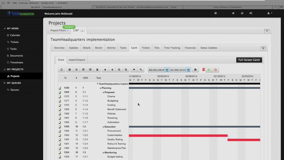Delete task with trash toolbar icon
Viewport: 284px width, 160px height.
pyautogui.click(x=97, y=70)
